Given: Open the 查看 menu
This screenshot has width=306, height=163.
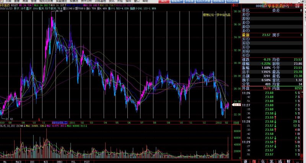Looking at the screenshot, I should coord(17,1).
